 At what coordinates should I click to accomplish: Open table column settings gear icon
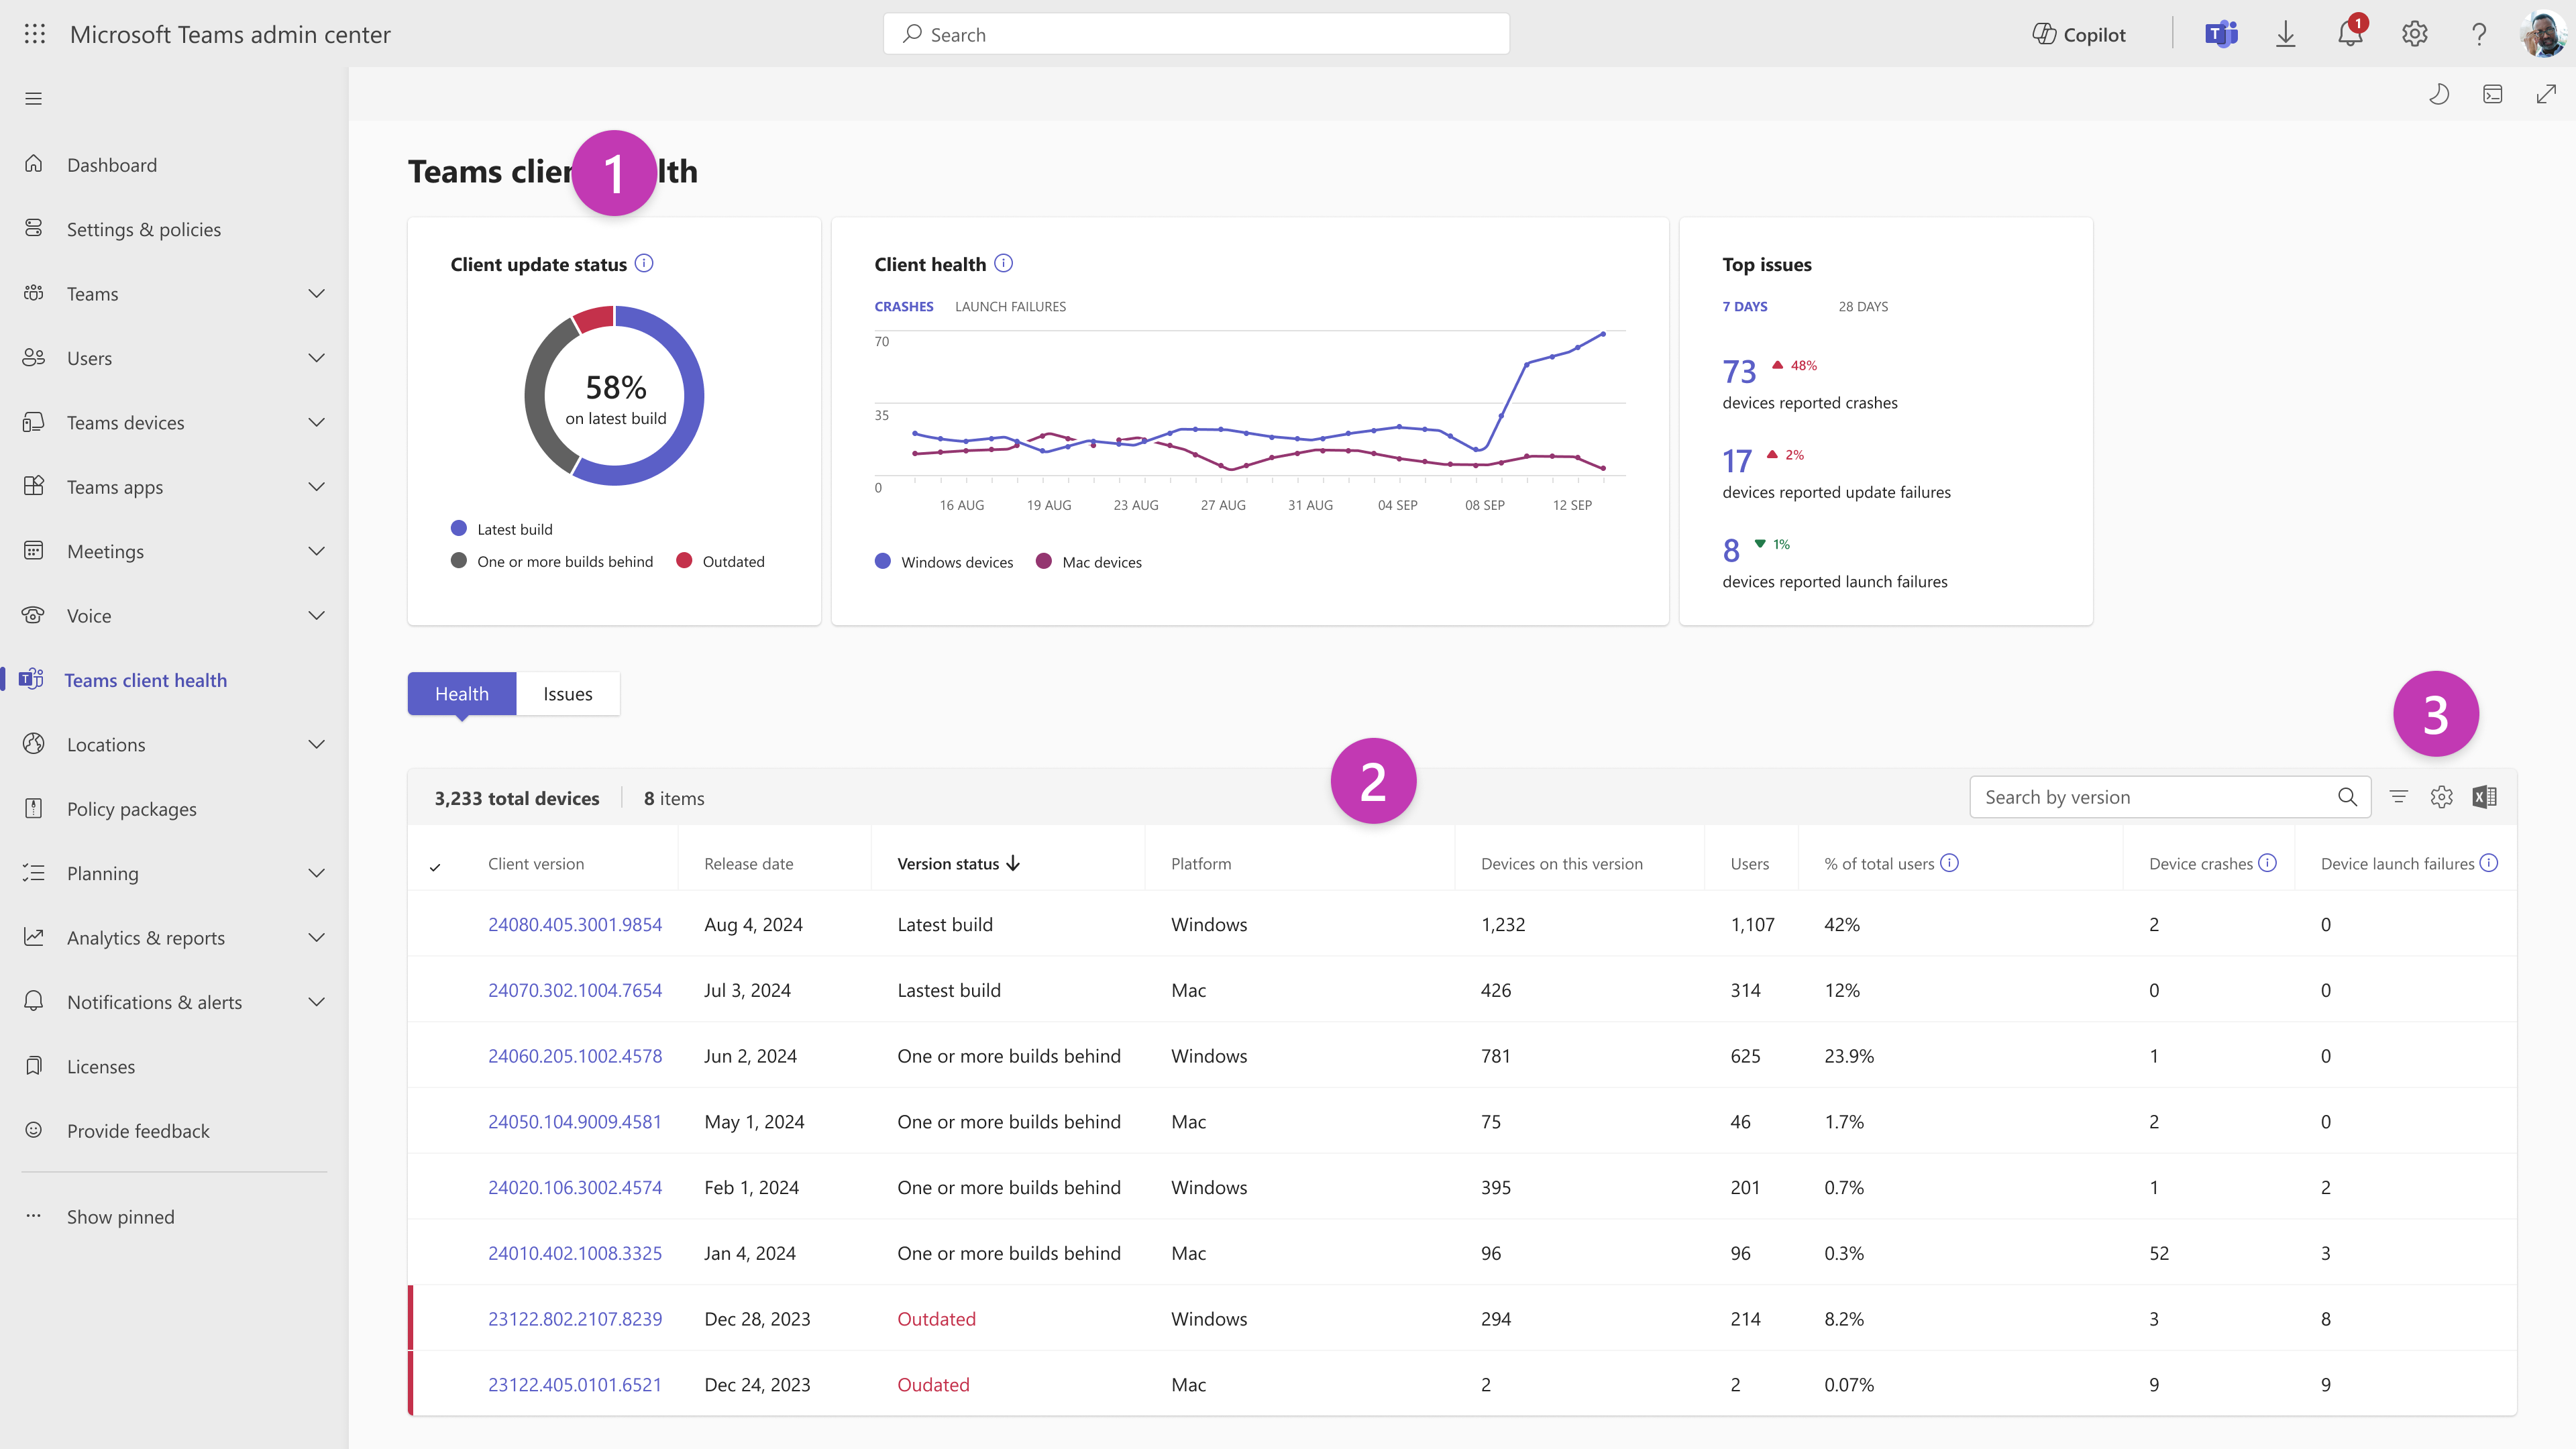2441,797
